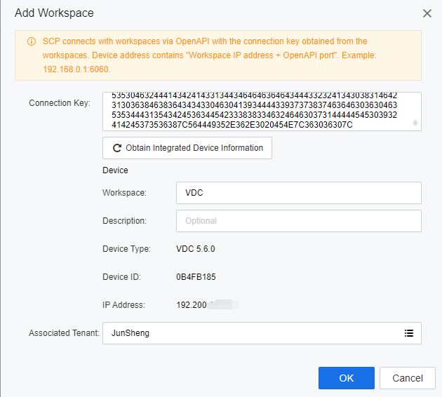
Task: Click Obtain Integrated Device Information button
Action: coord(187,148)
